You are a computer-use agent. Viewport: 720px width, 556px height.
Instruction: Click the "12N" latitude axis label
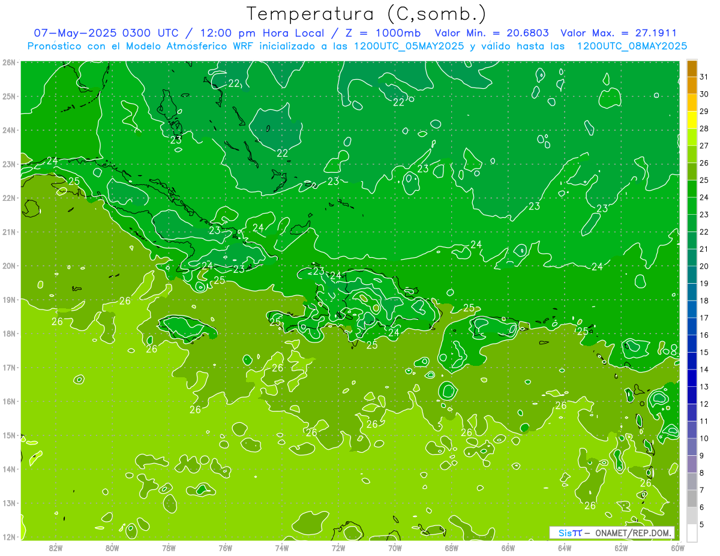coord(8,537)
